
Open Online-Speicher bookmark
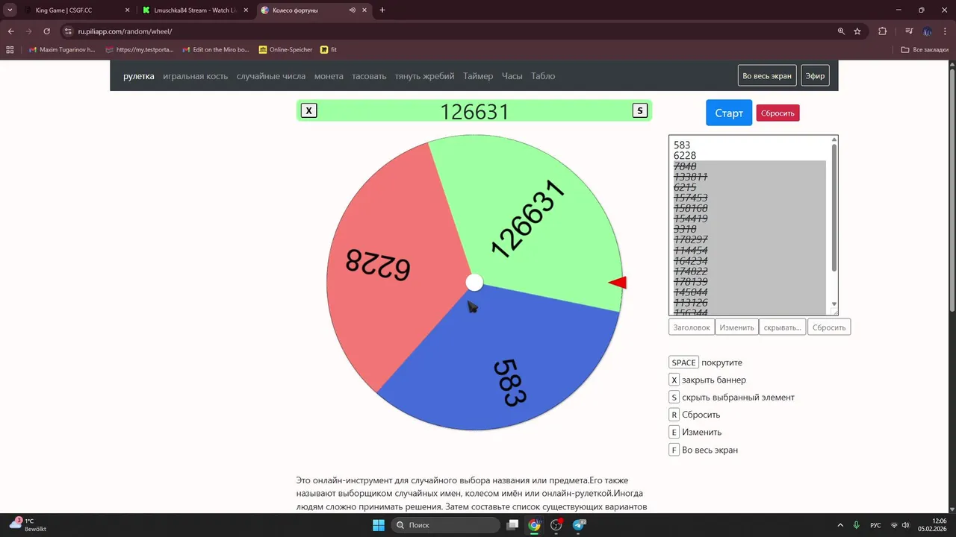coord(285,50)
